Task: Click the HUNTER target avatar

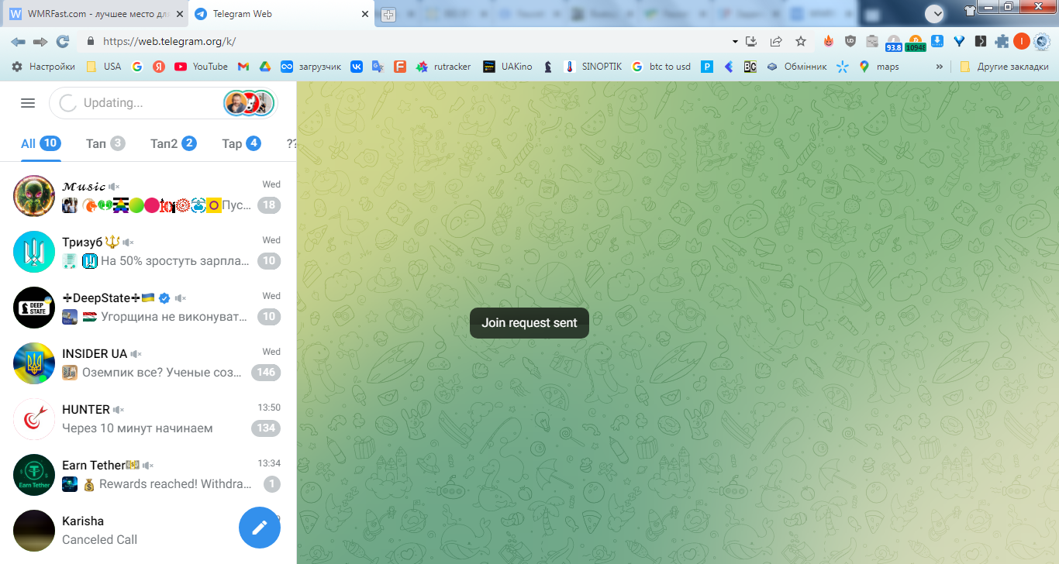Action: (34, 419)
